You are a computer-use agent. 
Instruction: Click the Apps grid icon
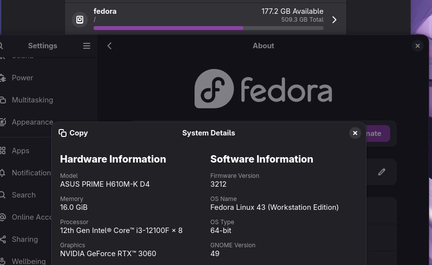(x=3, y=150)
